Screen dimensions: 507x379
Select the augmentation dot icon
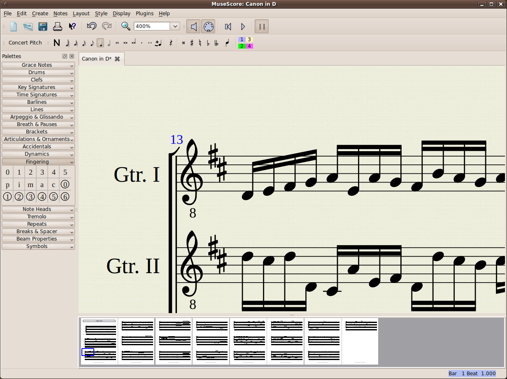(x=141, y=42)
